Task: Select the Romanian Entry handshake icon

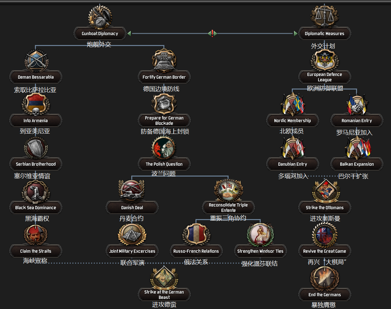Action: [x=357, y=104]
